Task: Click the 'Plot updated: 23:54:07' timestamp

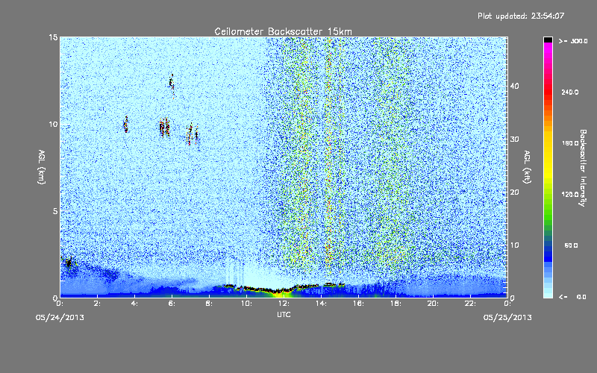Action: point(521,16)
